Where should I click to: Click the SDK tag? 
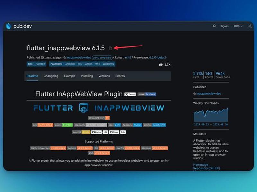pos(30,64)
